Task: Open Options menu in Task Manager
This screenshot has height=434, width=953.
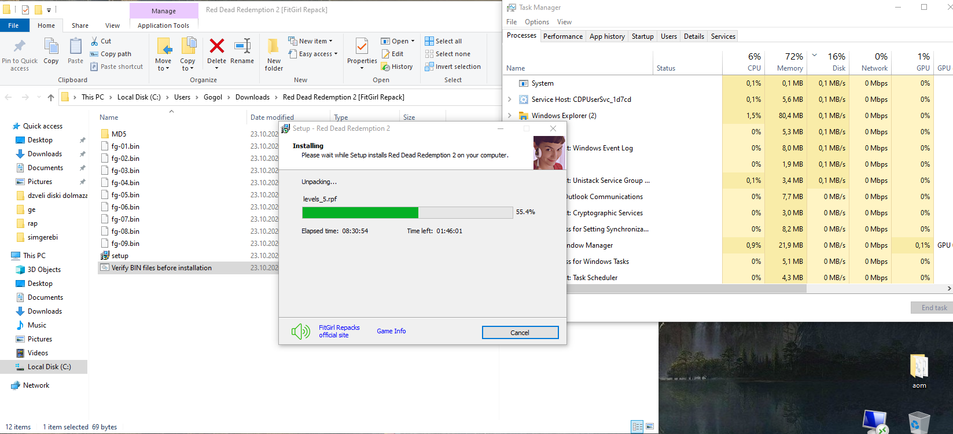Action: click(x=537, y=22)
